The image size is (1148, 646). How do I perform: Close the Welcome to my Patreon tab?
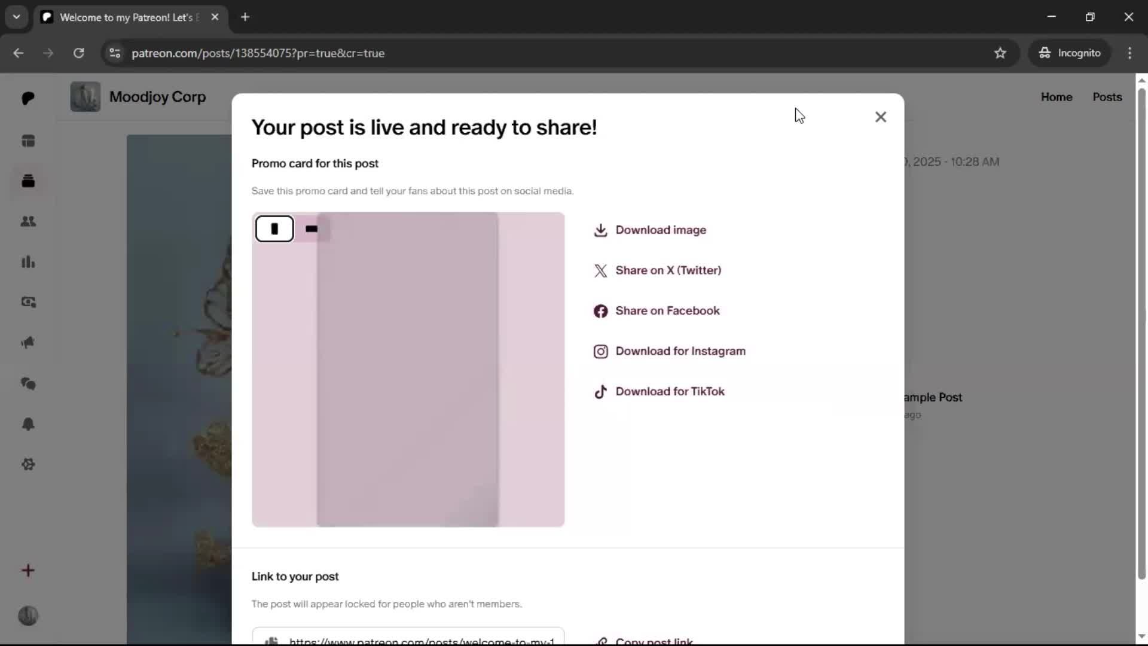pos(215,17)
